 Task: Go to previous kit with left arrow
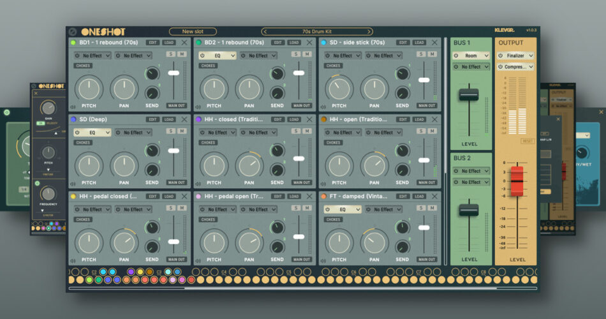pyautogui.click(x=265, y=31)
